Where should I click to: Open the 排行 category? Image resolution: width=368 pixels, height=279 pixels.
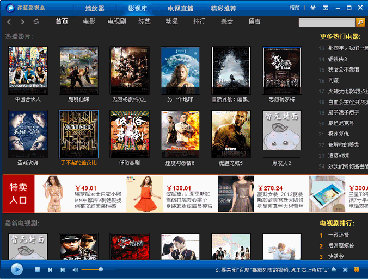click(199, 22)
